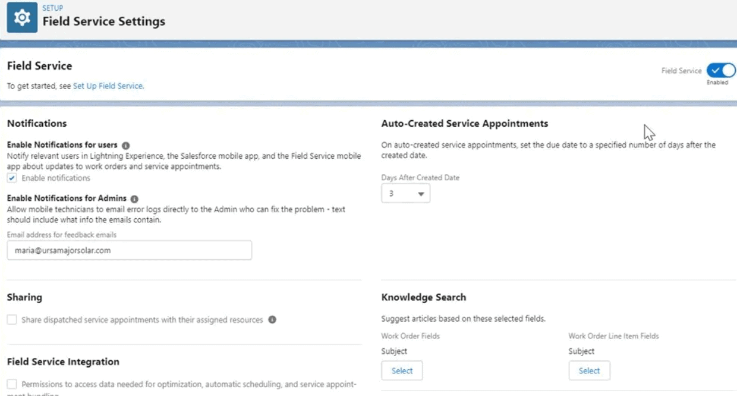Open the Set Up Field Service link
This screenshot has height=396, width=737.
pos(108,86)
